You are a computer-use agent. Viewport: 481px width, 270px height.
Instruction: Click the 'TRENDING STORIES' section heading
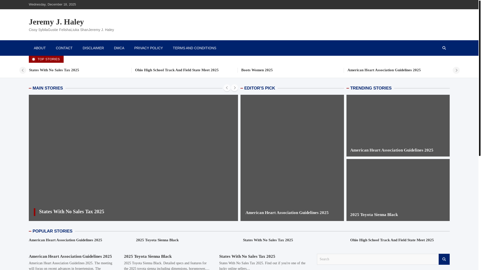tap(371, 88)
